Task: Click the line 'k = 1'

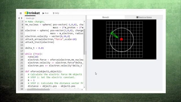Action: pos(31,80)
